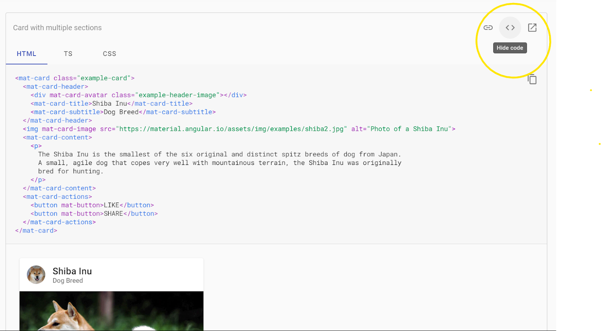
Task: Click the 'bred for hunting.' code line
Action: click(70, 171)
